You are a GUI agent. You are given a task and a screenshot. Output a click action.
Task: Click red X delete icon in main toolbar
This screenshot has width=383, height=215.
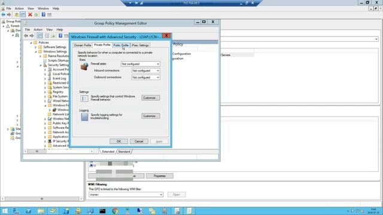point(30,14)
